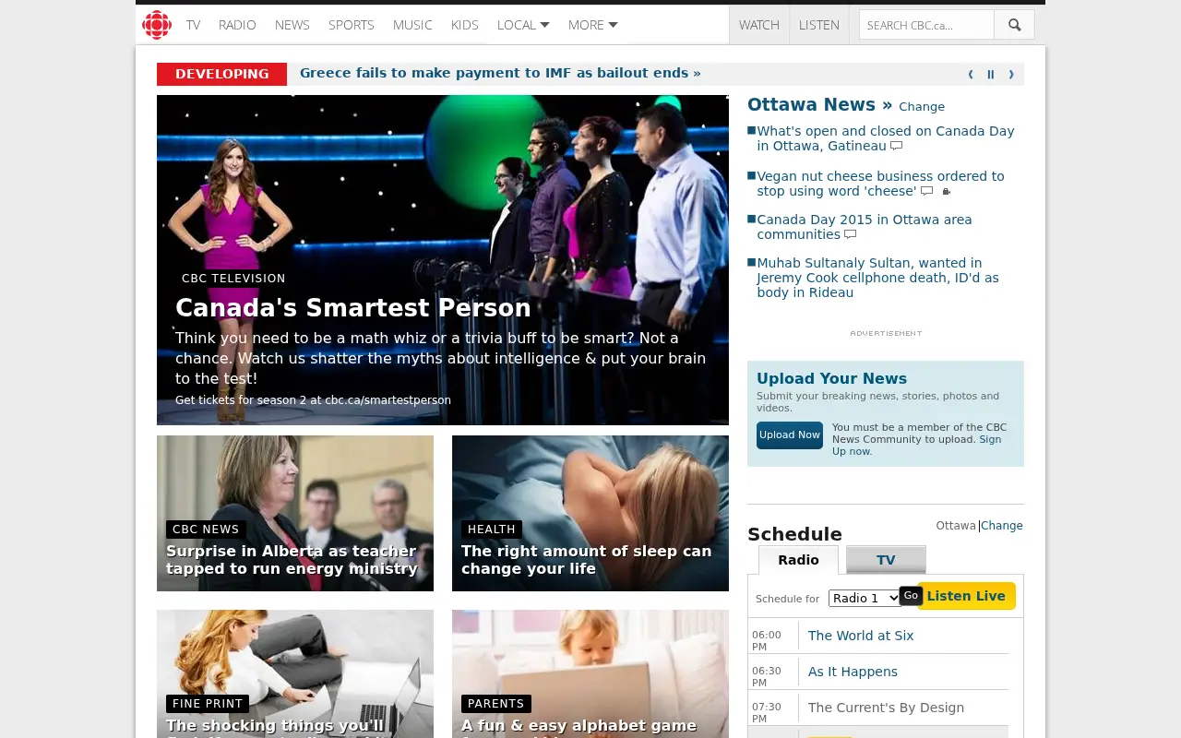The image size is (1181, 738).
Task: Pause the developing news ticker
Action: (x=991, y=75)
